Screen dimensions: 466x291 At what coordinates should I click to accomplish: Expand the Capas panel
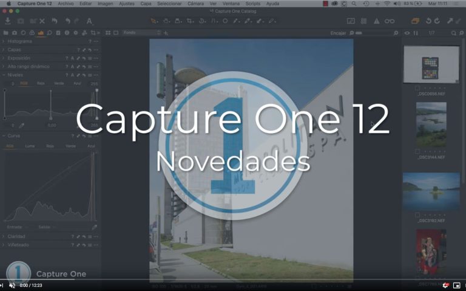[x=4, y=50]
